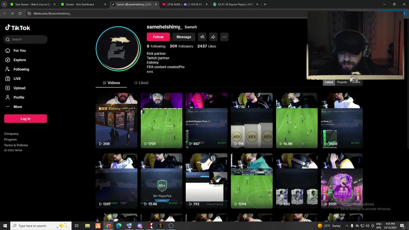Open the video with 487 views

click(207, 120)
